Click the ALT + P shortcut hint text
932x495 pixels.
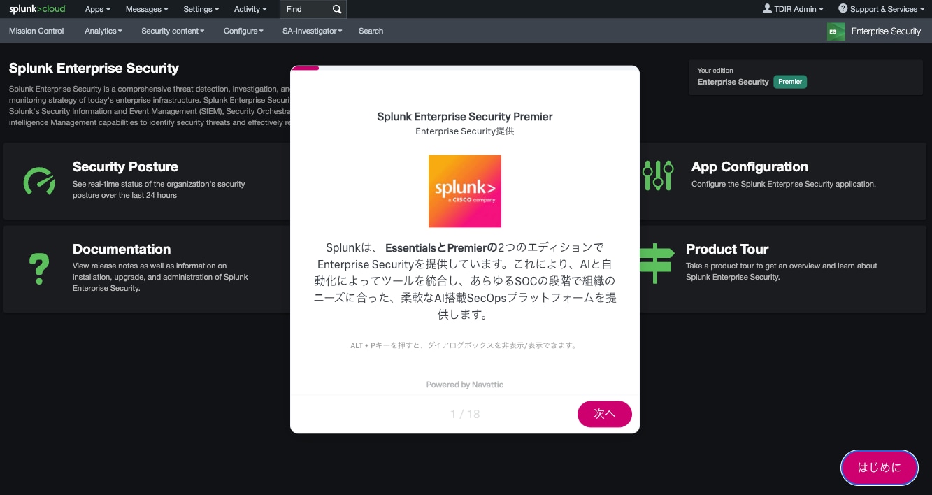[x=465, y=345]
